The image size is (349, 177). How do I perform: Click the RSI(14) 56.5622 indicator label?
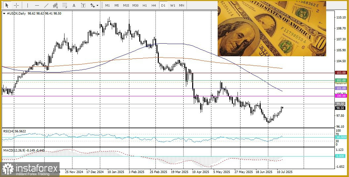pyautogui.click(x=15, y=131)
